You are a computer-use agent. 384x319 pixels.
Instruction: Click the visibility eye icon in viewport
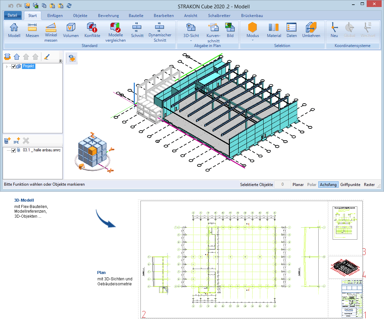[x=72, y=58]
